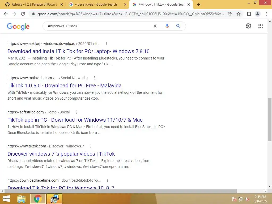Viewport: 272px width, 204px height.
Task: Open options for downloadfacetime.com result
Action: pos(107,180)
